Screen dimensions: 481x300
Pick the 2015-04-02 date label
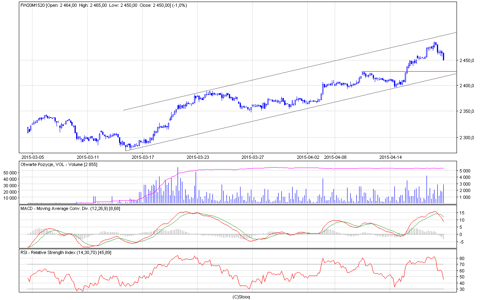(308, 157)
